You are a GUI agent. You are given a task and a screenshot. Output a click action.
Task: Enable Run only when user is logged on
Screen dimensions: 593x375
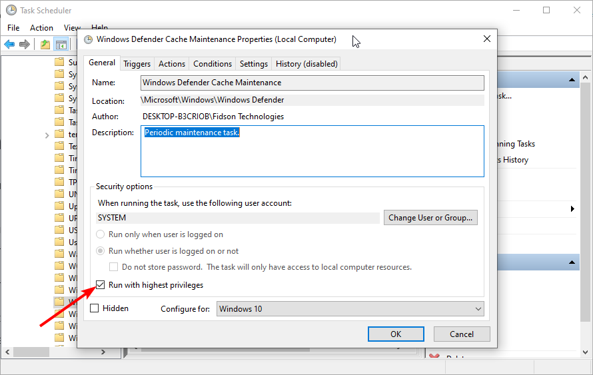[100, 234]
